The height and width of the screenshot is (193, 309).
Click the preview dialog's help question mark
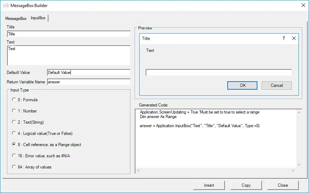click(x=284, y=39)
